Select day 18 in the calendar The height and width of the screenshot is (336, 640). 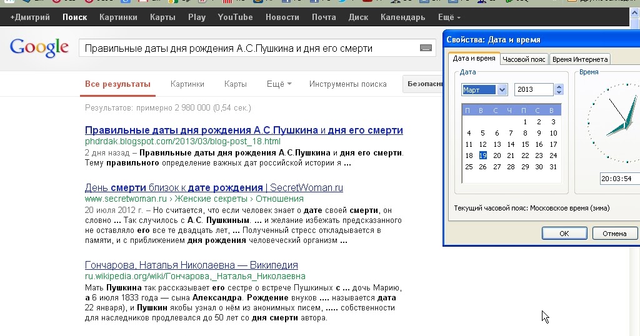(469, 156)
